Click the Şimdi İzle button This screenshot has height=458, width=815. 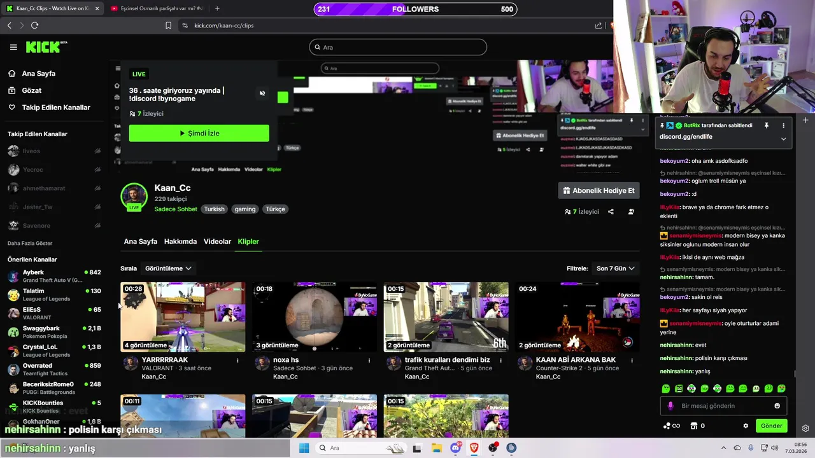[199, 134]
